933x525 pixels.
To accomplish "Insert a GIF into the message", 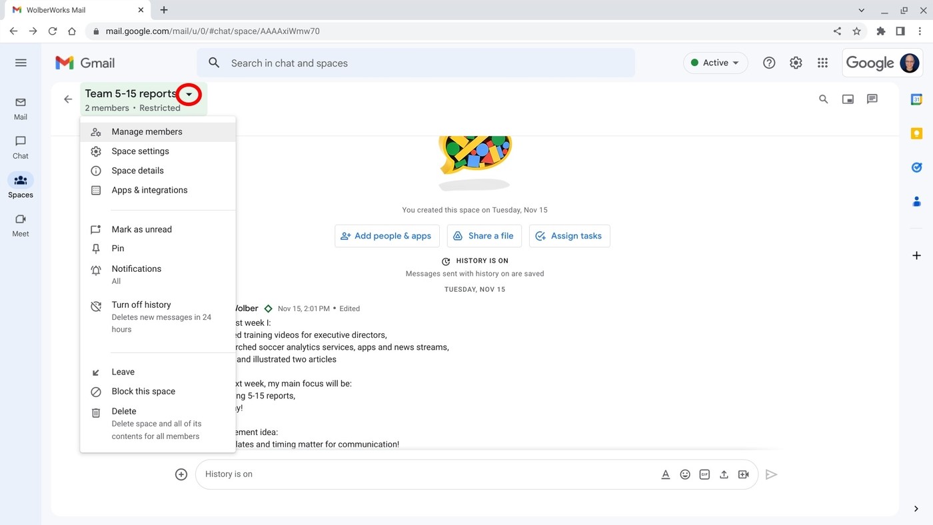I will tap(704, 474).
